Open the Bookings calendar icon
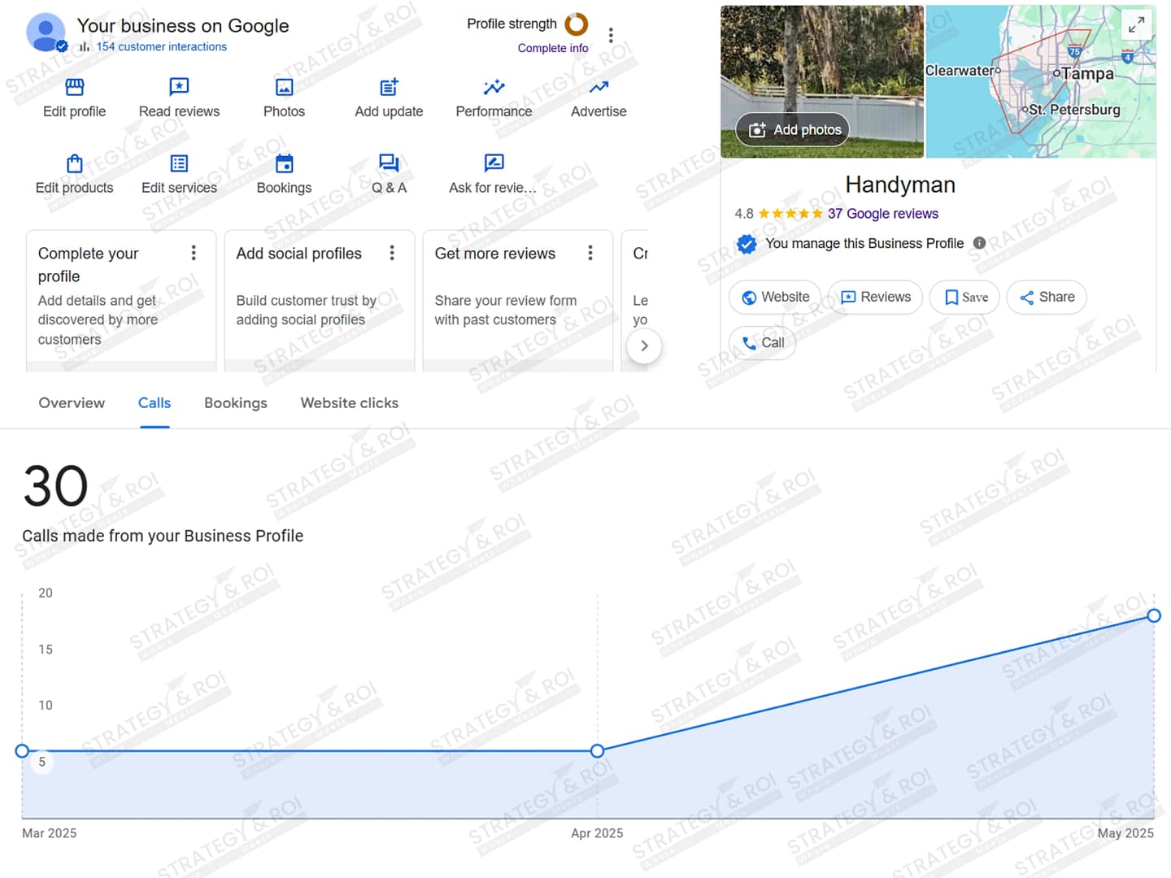 pos(284,163)
